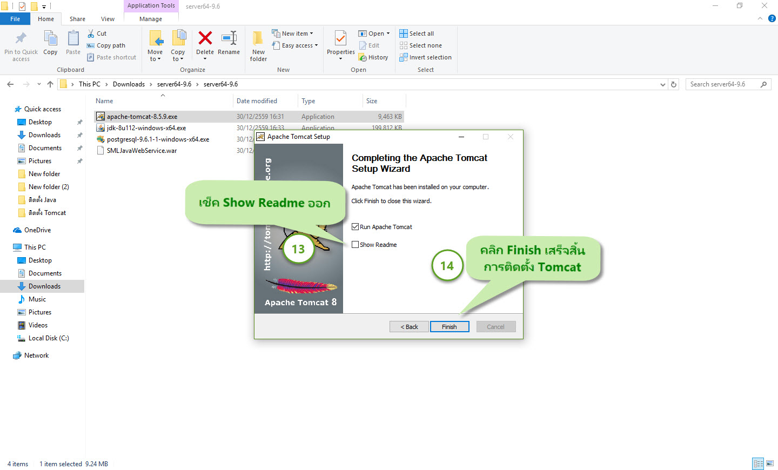Open the Videos folder in navigation pane
This screenshot has height=470, width=778.
click(38, 325)
